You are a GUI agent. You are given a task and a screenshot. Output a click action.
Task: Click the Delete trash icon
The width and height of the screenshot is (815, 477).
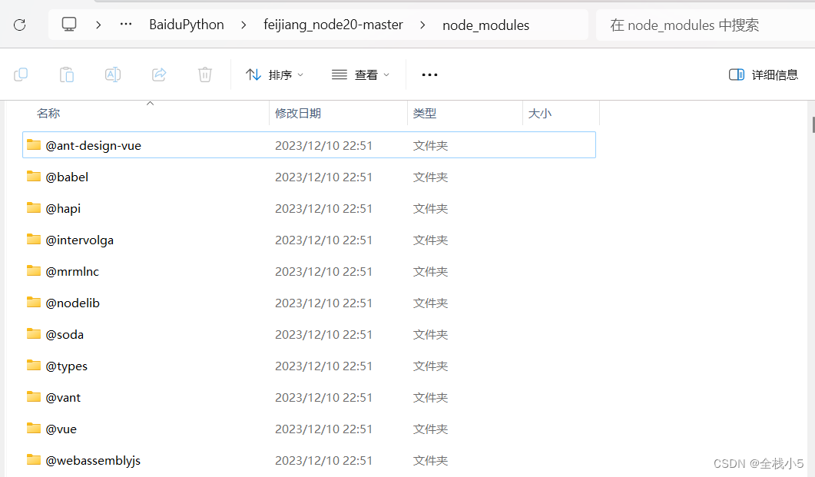point(205,75)
